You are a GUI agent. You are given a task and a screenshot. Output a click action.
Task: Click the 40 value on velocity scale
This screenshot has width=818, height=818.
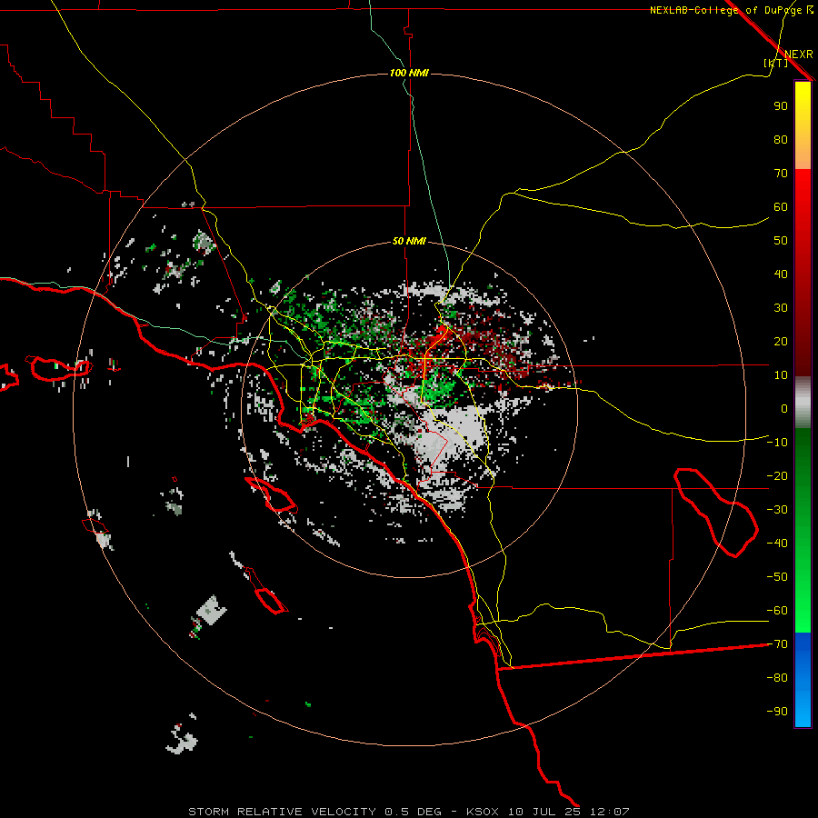coord(781,274)
